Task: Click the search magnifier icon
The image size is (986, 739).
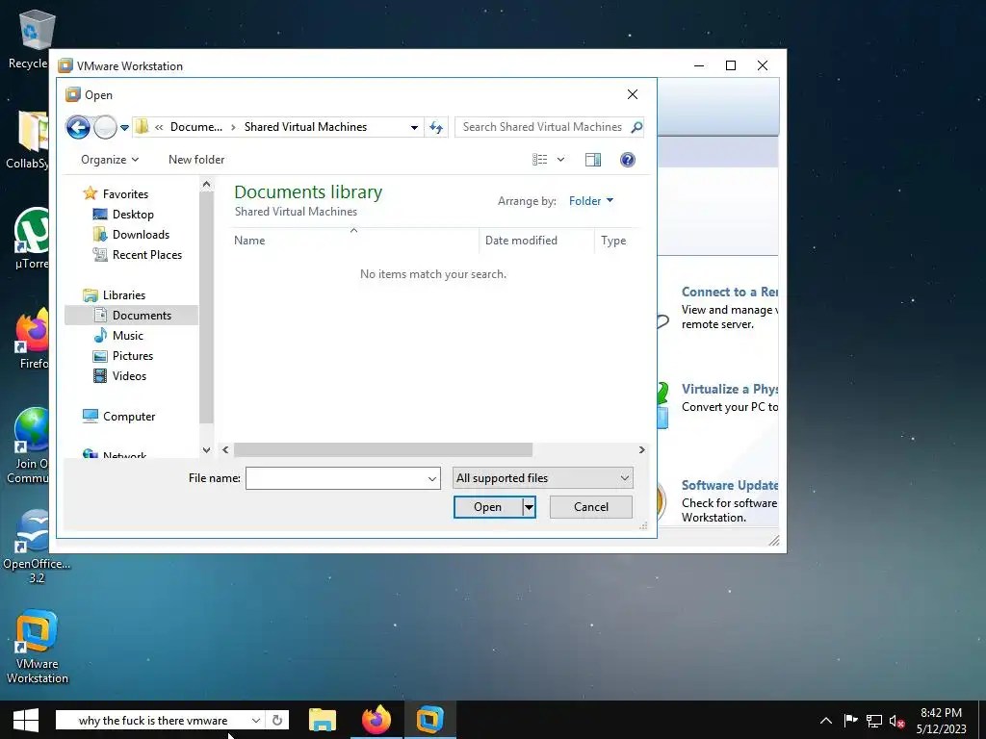Action: pyautogui.click(x=636, y=127)
